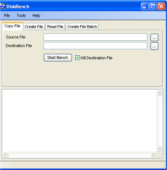Browse for the Destination File
The height and width of the screenshot is (170, 167).
[x=154, y=46]
